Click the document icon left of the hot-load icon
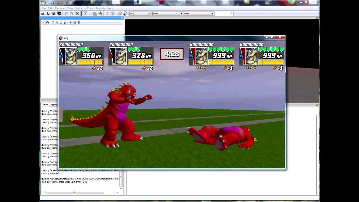The image size is (359, 202). coord(119,13)
